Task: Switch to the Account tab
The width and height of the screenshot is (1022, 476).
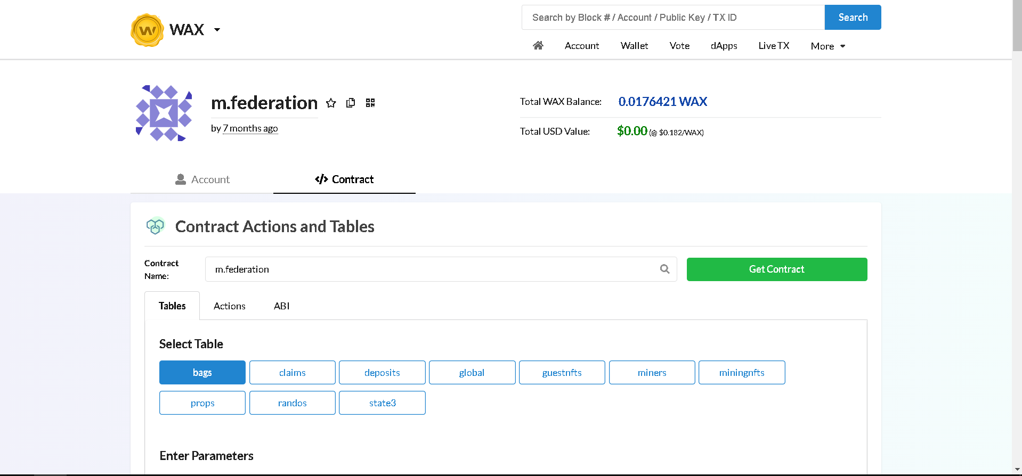Action: coord(202,179)
